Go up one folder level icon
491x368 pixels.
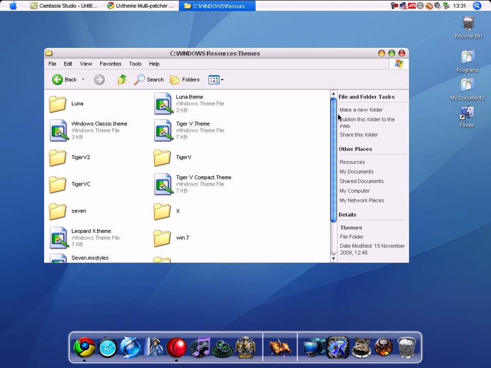(122, 80)
